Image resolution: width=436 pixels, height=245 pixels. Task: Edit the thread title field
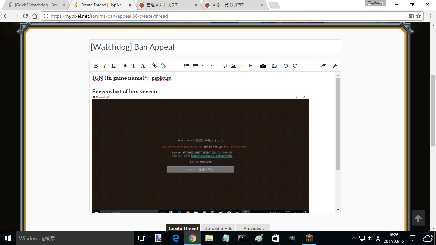click(x=215, y=47)
